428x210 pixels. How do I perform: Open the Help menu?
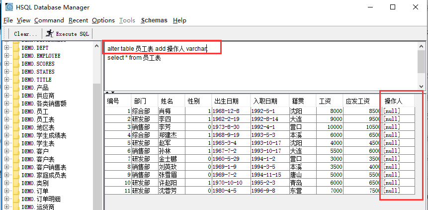point(179,20)
